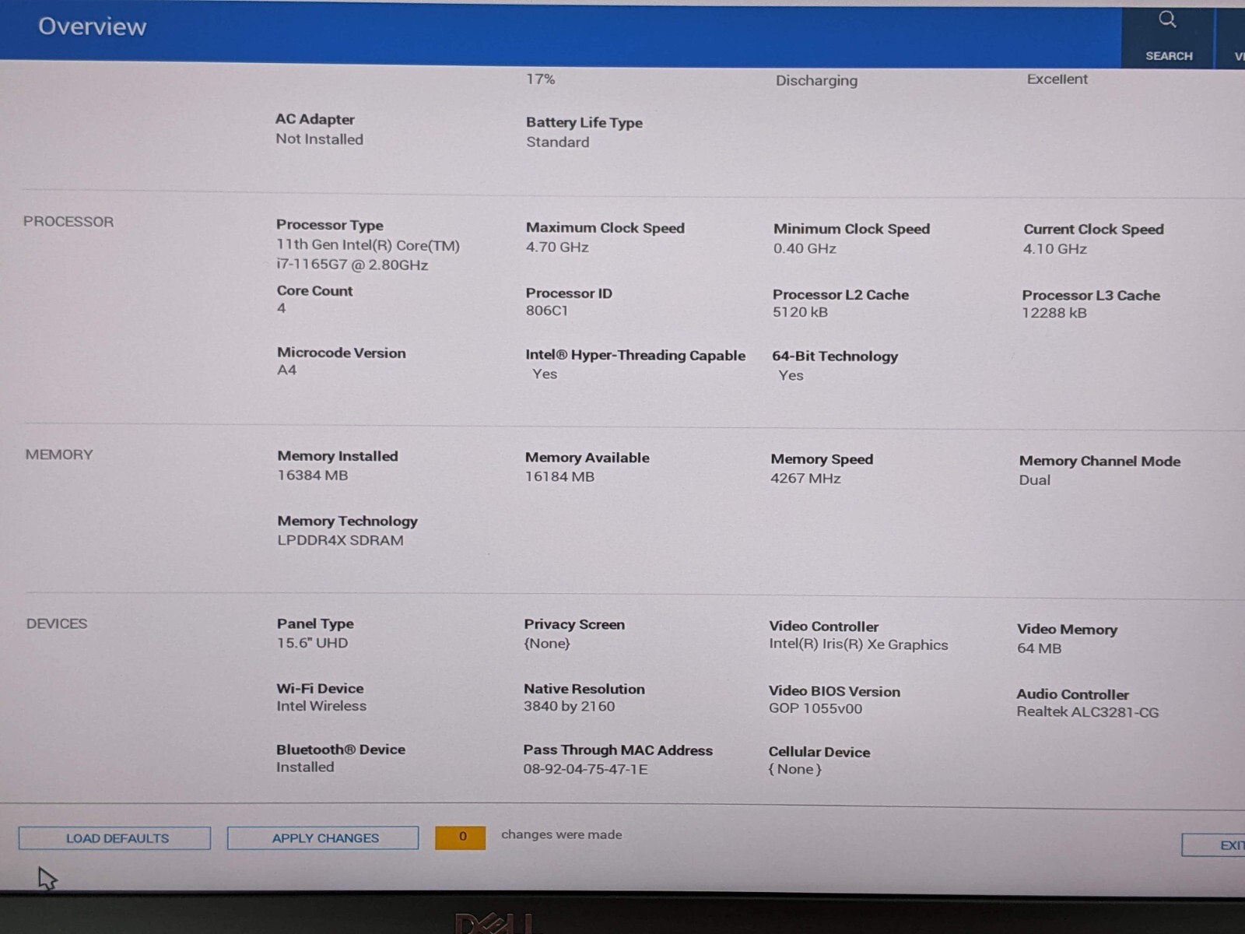Select the PROCESSOR section heading
Screen dimensions: 1245x934
point(68,222)
